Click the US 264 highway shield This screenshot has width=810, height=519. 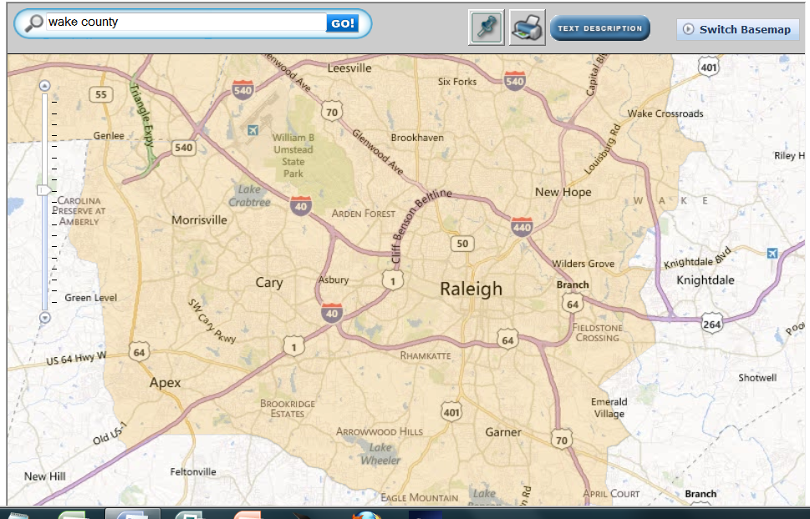[711, 324]
